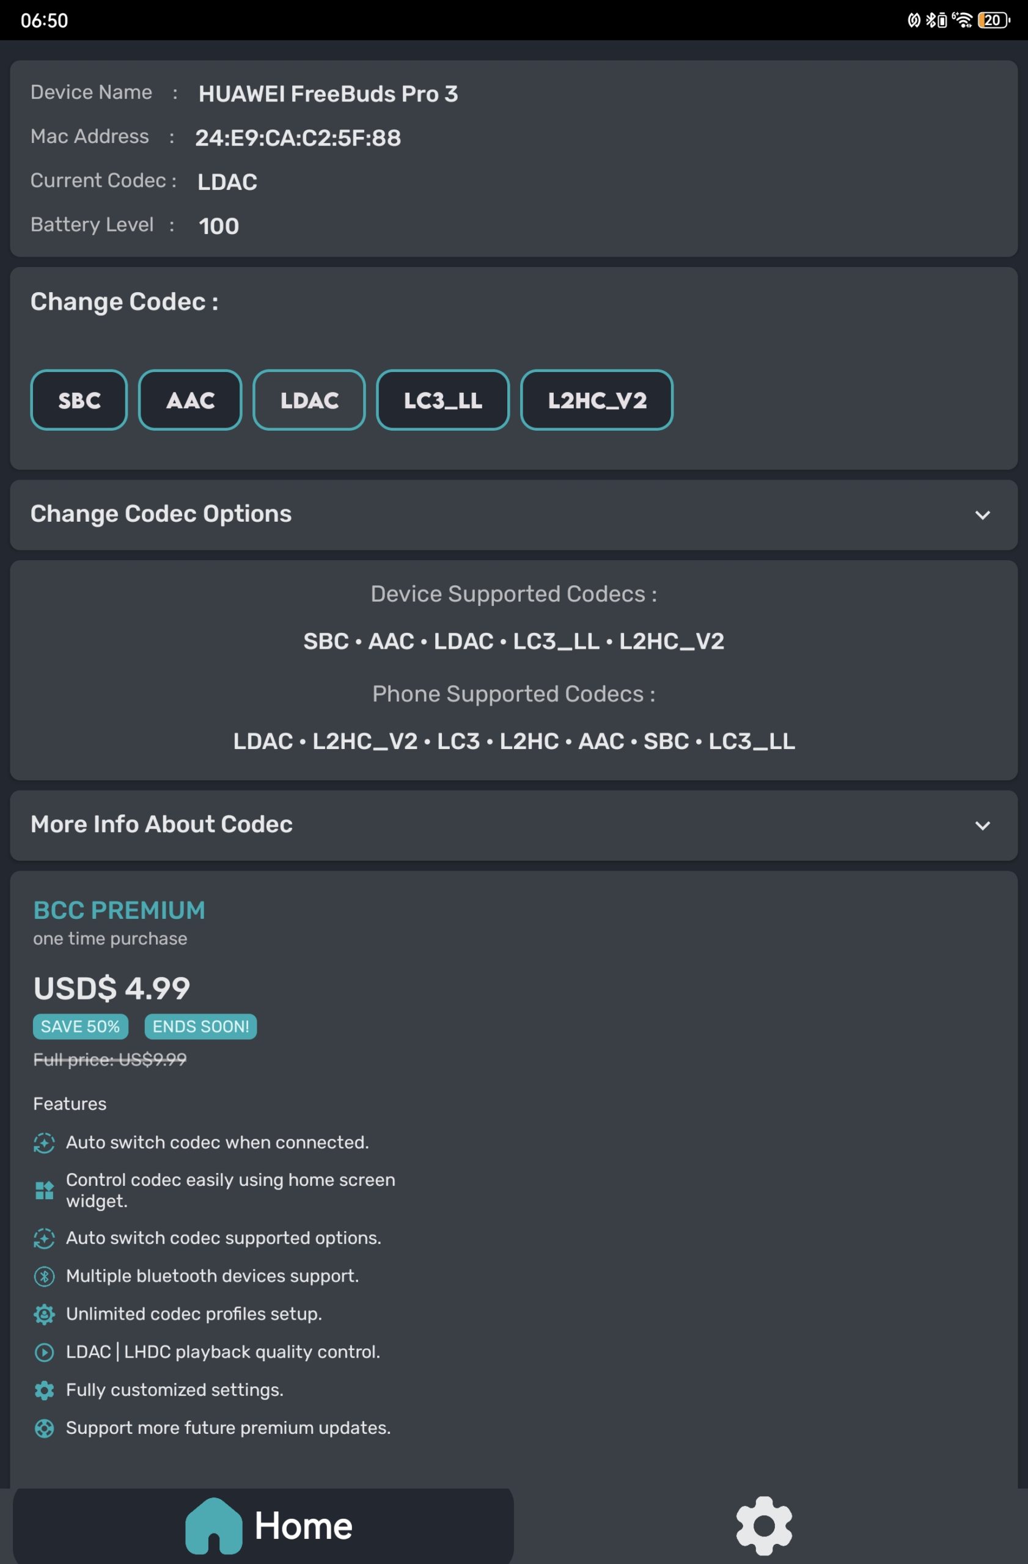Switch codec to AAC
Image resolution: width=1028 pixels, height=1564 pixels.
point(190,400)
